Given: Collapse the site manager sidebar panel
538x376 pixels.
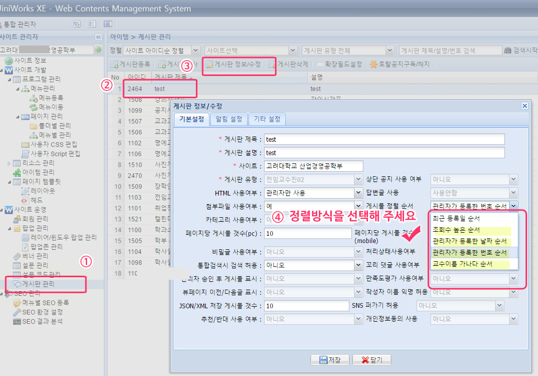Looking at the screenshot, I should pyautogui.click(x=98, y=37).
